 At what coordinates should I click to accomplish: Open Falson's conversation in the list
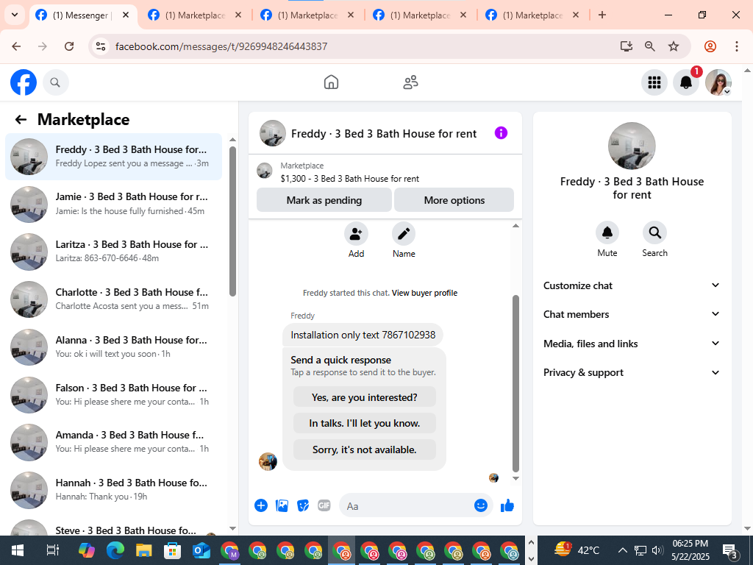click(x=114, y=394)
